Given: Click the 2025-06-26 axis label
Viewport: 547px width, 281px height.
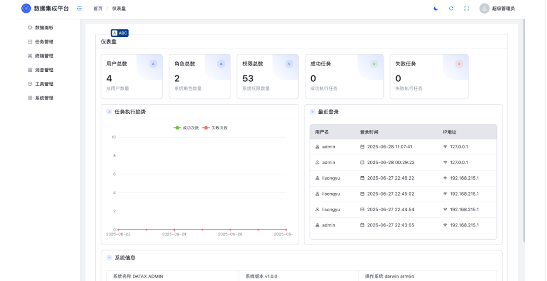Looking at the screenshot, I should 230,235.
